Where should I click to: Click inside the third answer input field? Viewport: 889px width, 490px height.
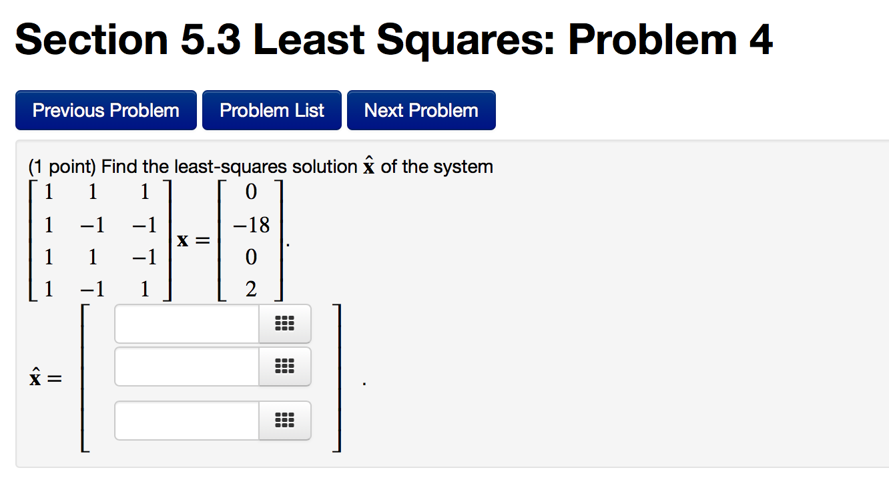click(x=187, y=421)
